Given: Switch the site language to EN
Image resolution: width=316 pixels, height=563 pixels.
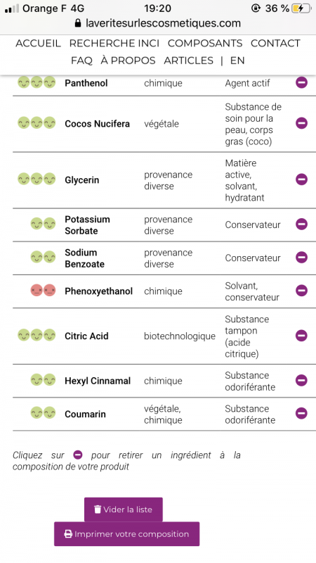Looking at the screenshot, I should tap(237, 61).
